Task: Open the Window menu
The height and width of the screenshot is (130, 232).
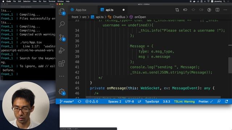Action: 61,1
